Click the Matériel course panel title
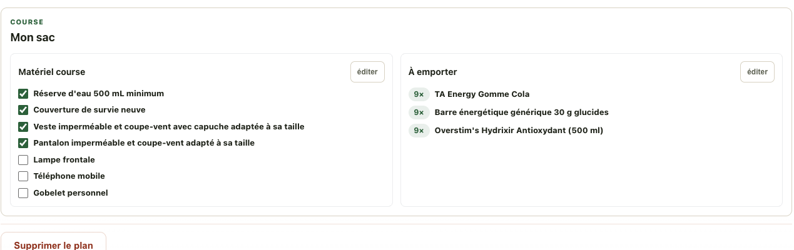The width and height of the screenshot is (794, 250). tap(52, 72)
